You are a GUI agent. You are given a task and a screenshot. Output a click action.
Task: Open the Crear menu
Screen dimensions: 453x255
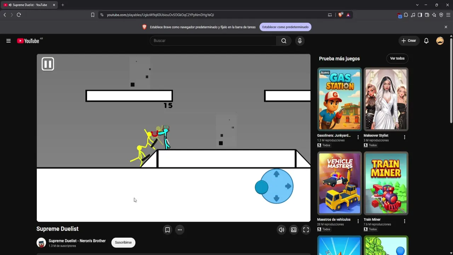click(x=408, y=41)
